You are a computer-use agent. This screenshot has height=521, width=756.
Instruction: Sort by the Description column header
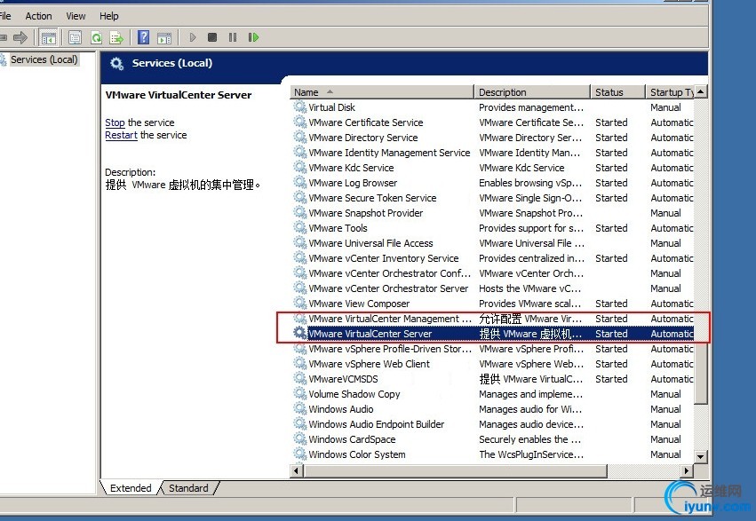tap(532, 92)
